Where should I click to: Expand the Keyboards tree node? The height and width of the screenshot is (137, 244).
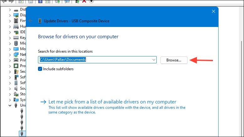10,38
